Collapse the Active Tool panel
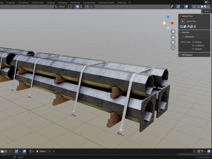 (x=181, y=16)
